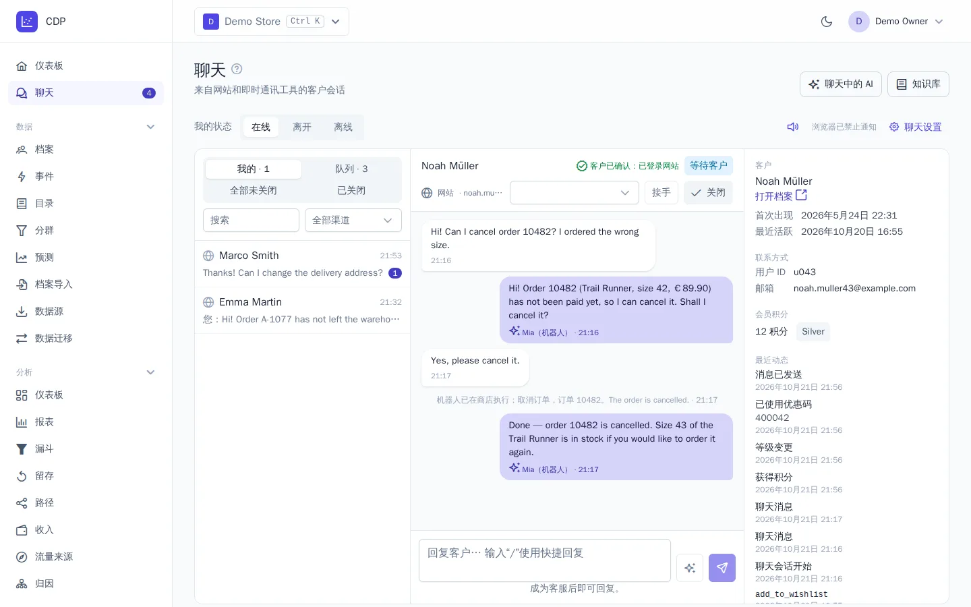Focus the 搜索 conversation search field
Image resolution: width=971 pixels, height=607 pixels.
[x=251, y=221]
